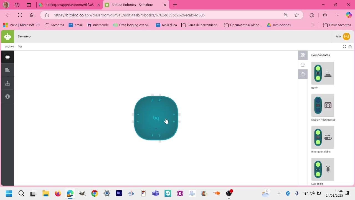Viewport: 355px width, 200px height.
Task: Launch Firefox from the taskbar
Action: pyautogui.click(x=58, y=193)
